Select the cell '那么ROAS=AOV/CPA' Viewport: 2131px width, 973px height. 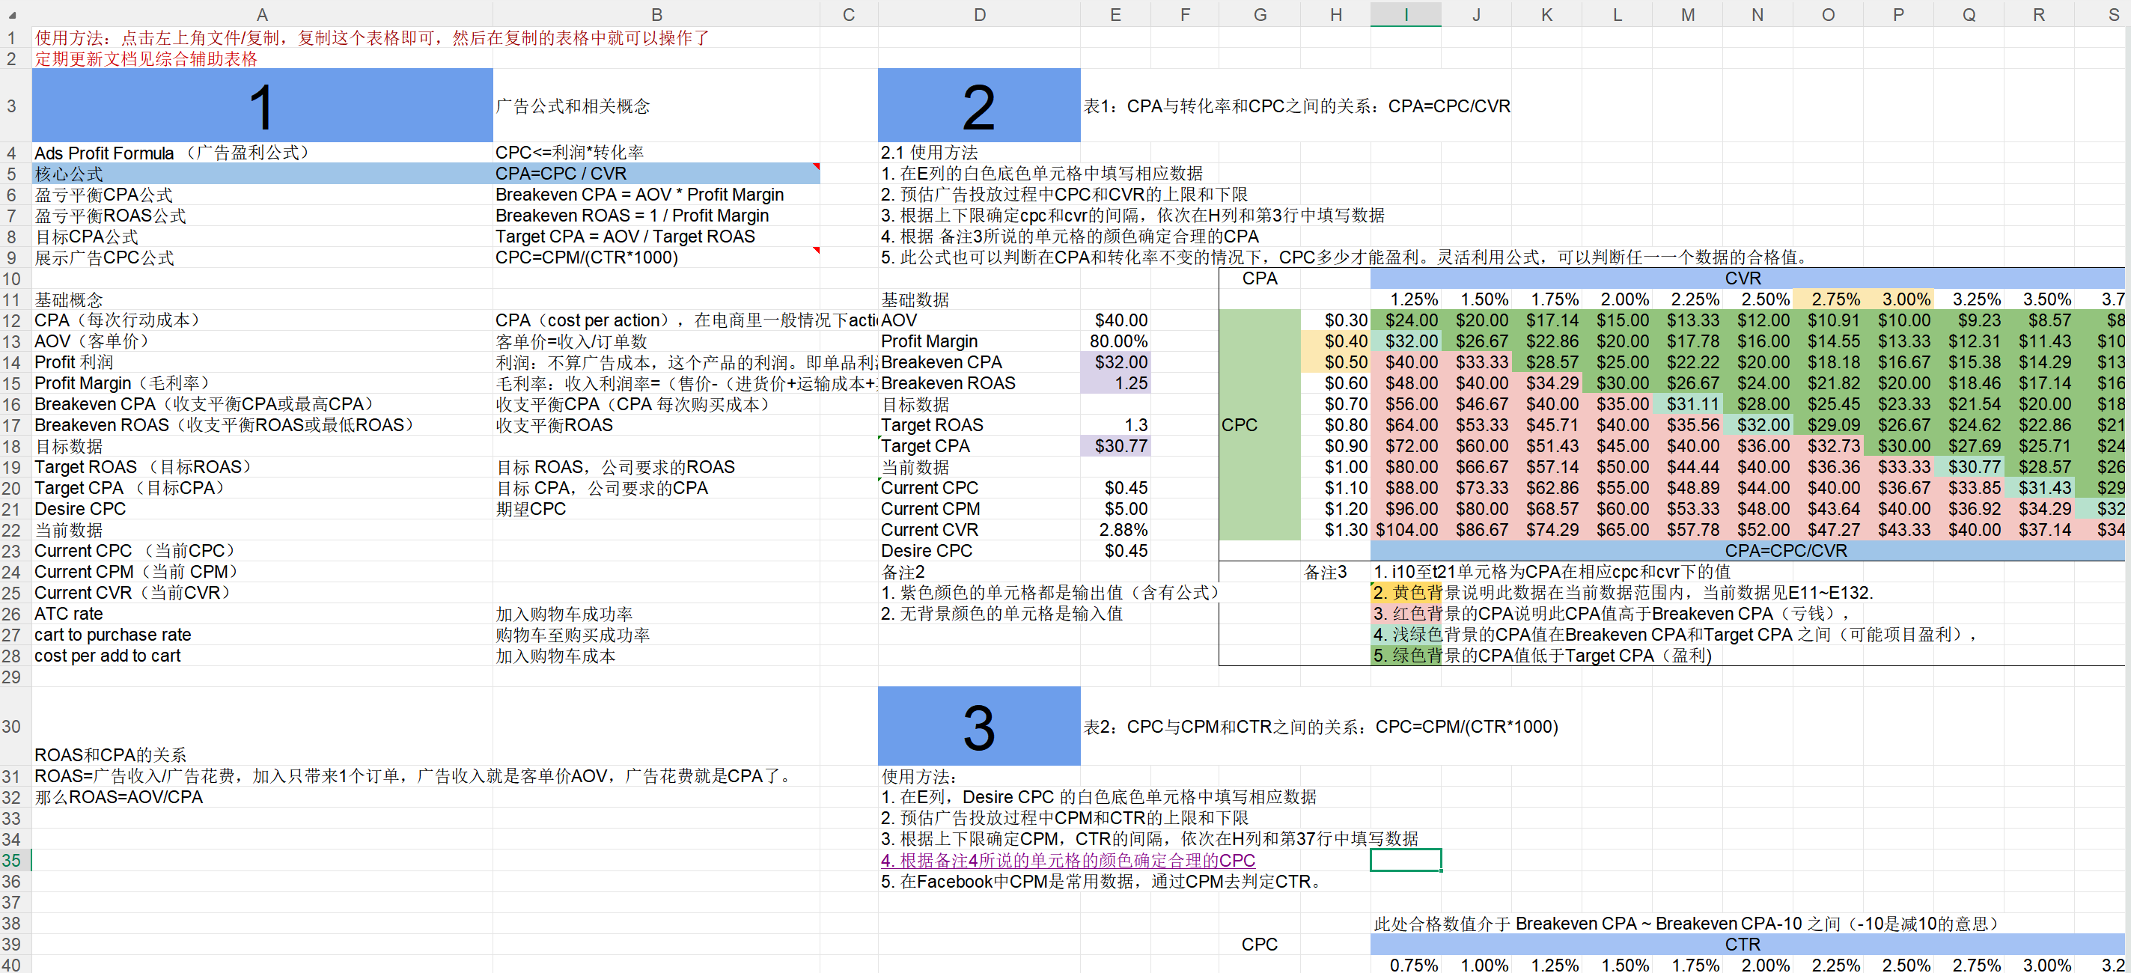(262, 797)
